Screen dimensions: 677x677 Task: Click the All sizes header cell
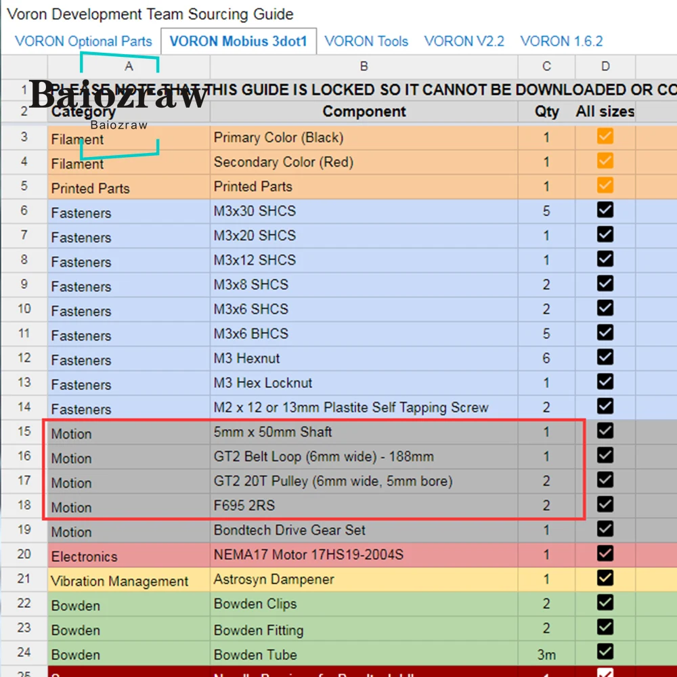pos(605,112)
